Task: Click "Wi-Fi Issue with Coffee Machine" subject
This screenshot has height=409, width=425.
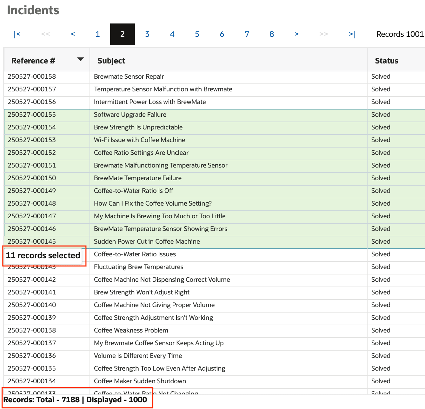Action: point(140,140)
